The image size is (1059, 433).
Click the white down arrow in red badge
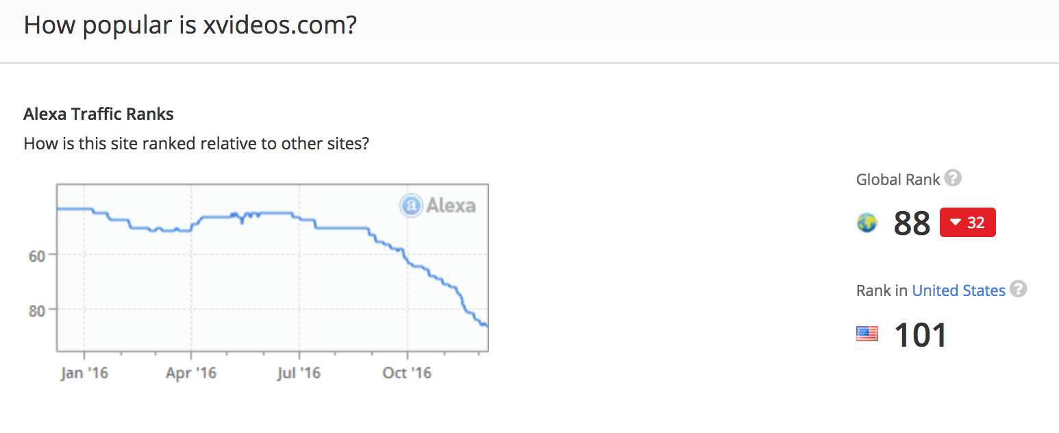coord(955,223)
